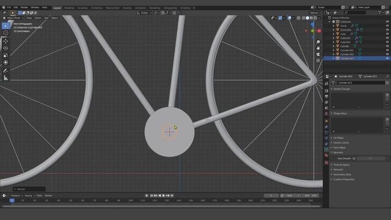Open the Object Mode dropdown
This screenshot has width=391, height=220.
tap(13, 18)
